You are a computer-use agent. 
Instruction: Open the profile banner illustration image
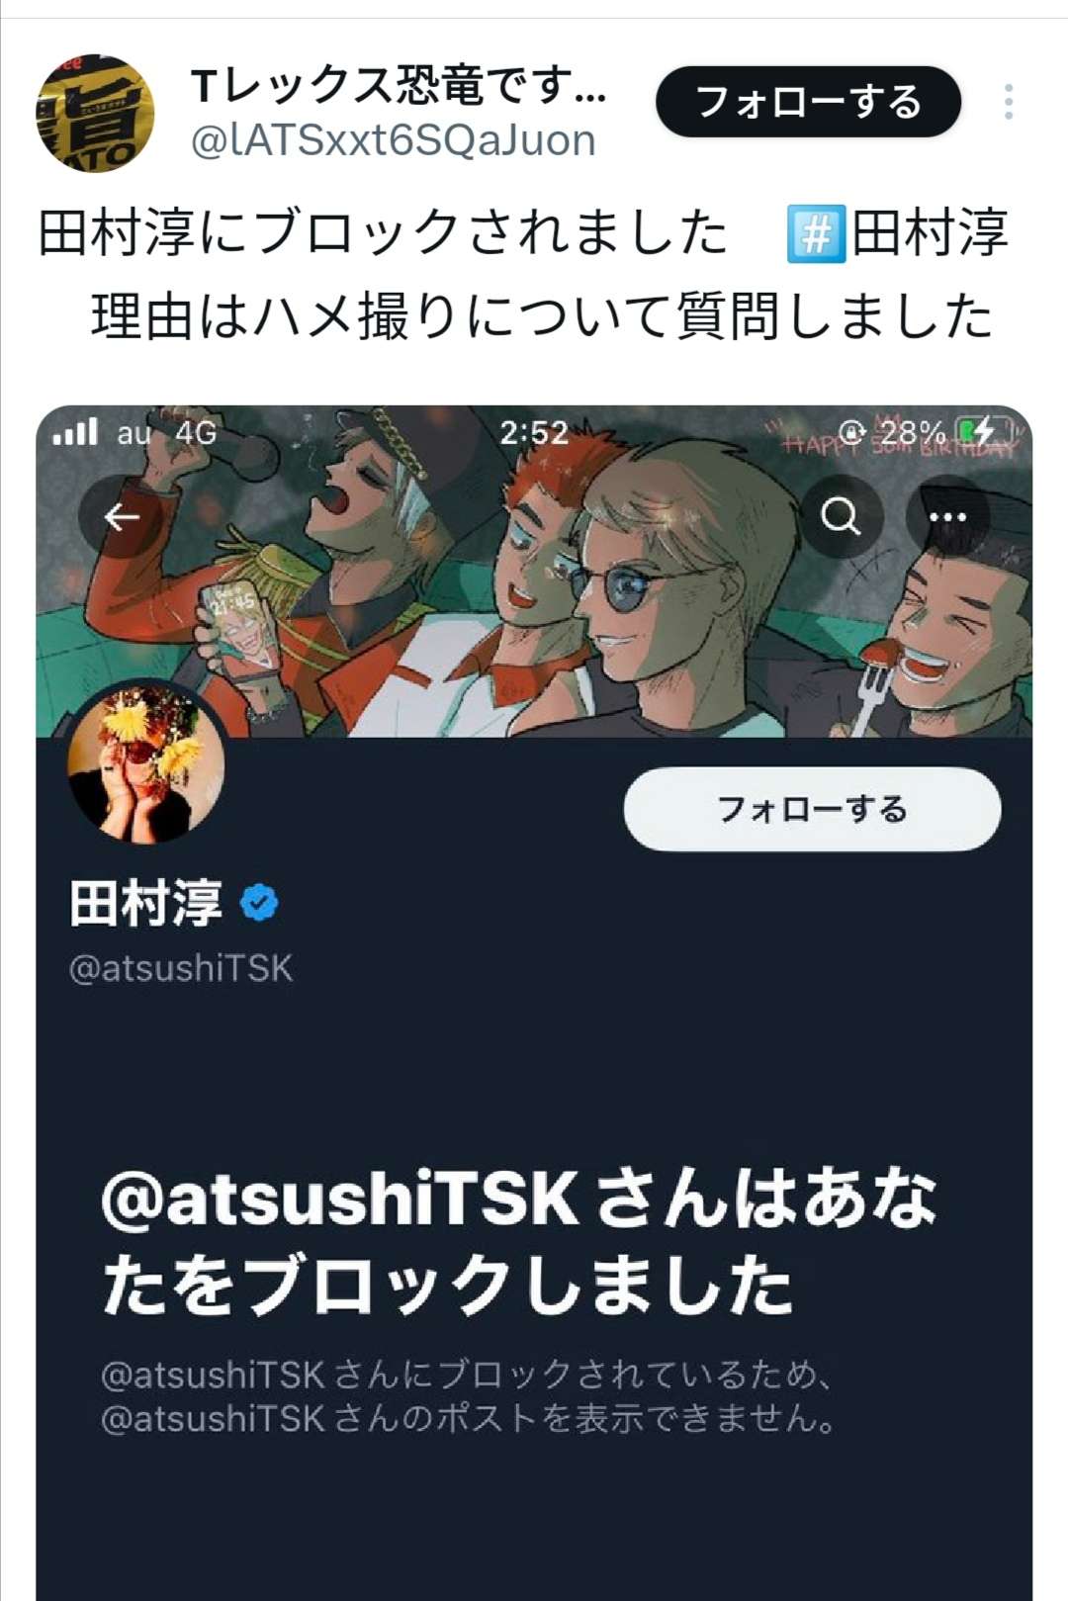[534, 572]
